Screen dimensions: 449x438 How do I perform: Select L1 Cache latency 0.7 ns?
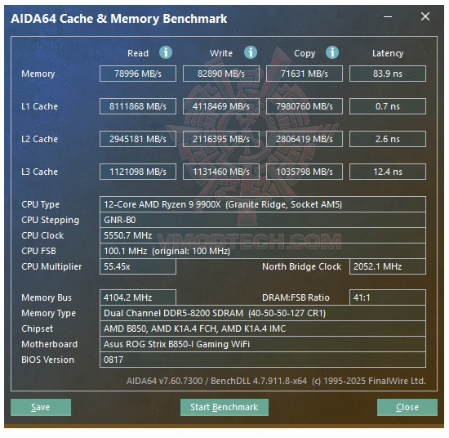point(388,106)
